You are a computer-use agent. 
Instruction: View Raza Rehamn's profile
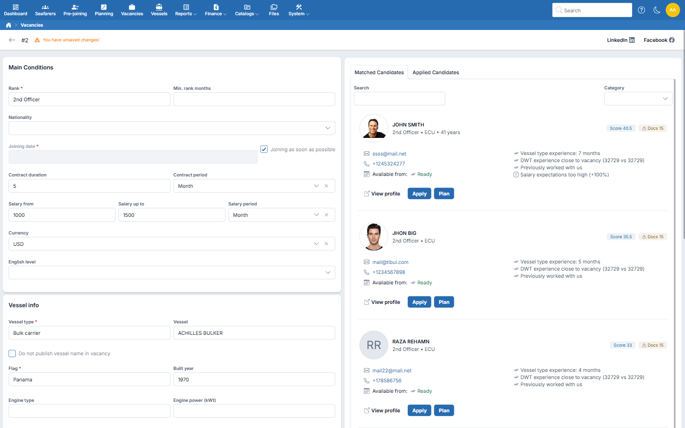click(382, 410)
